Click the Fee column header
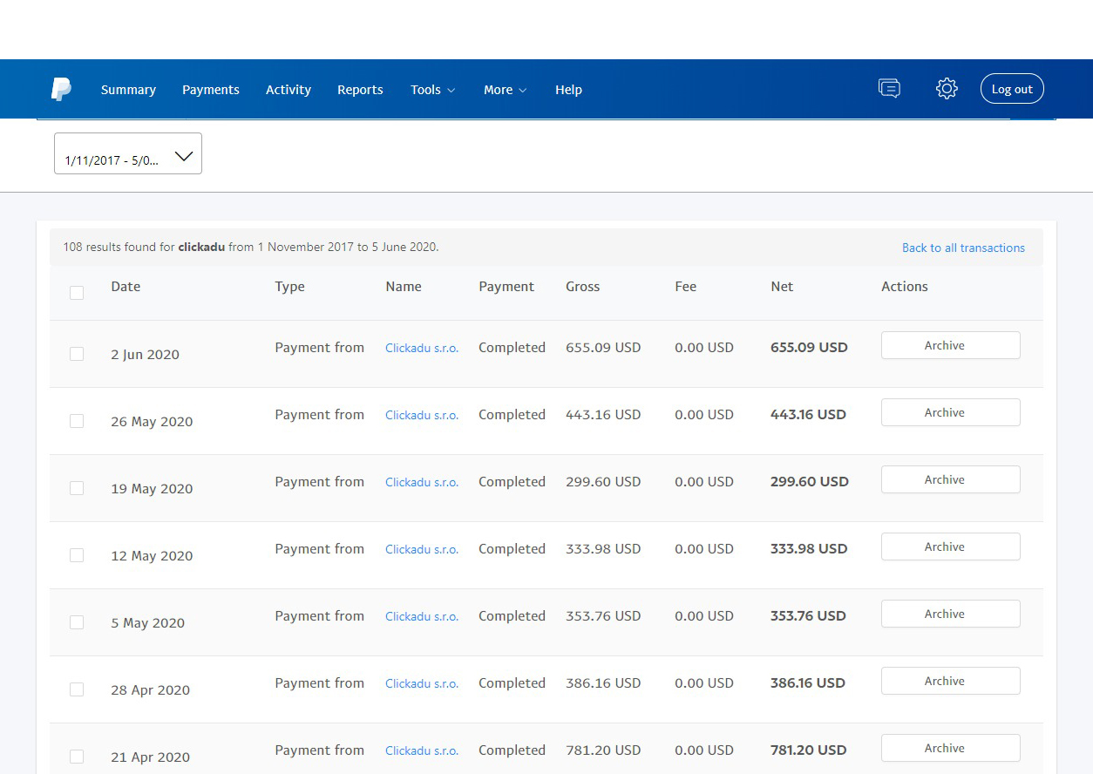 685,287
